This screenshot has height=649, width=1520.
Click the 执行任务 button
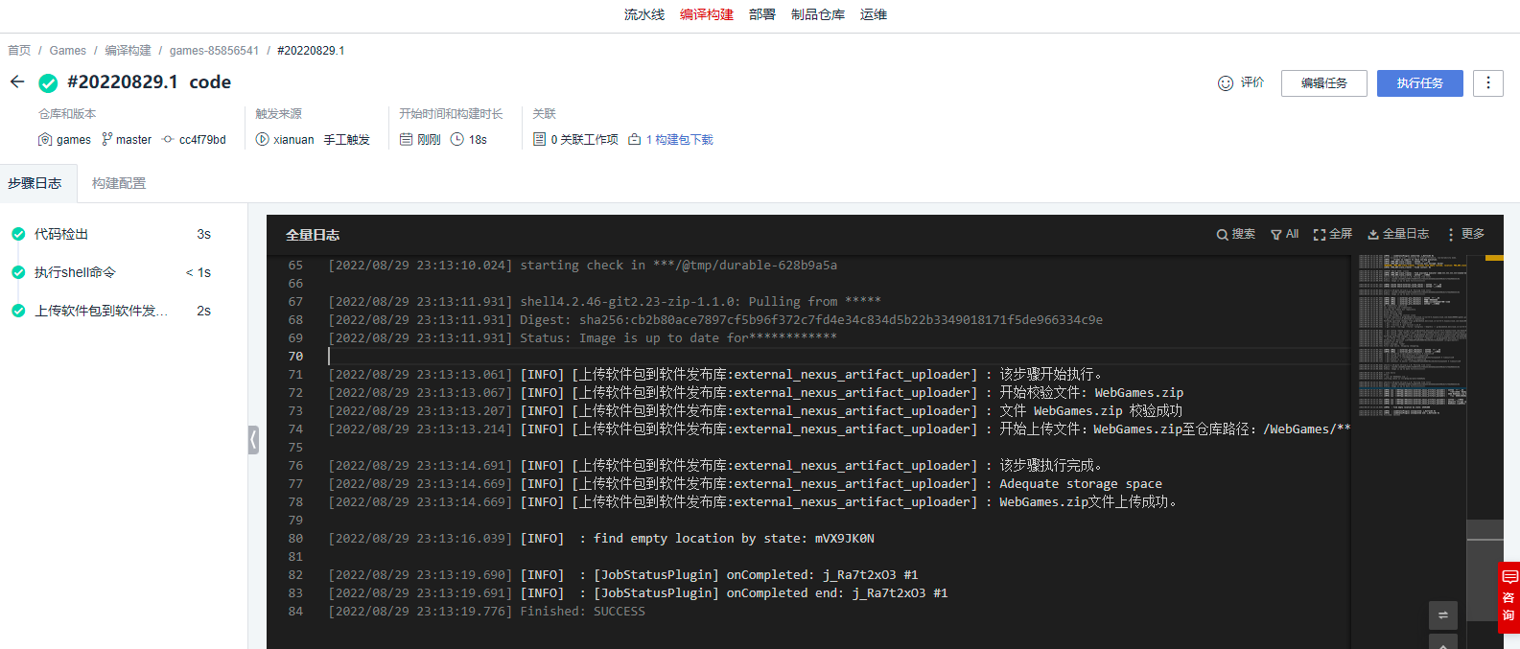pyautogui.click(x=1420, y=83)
